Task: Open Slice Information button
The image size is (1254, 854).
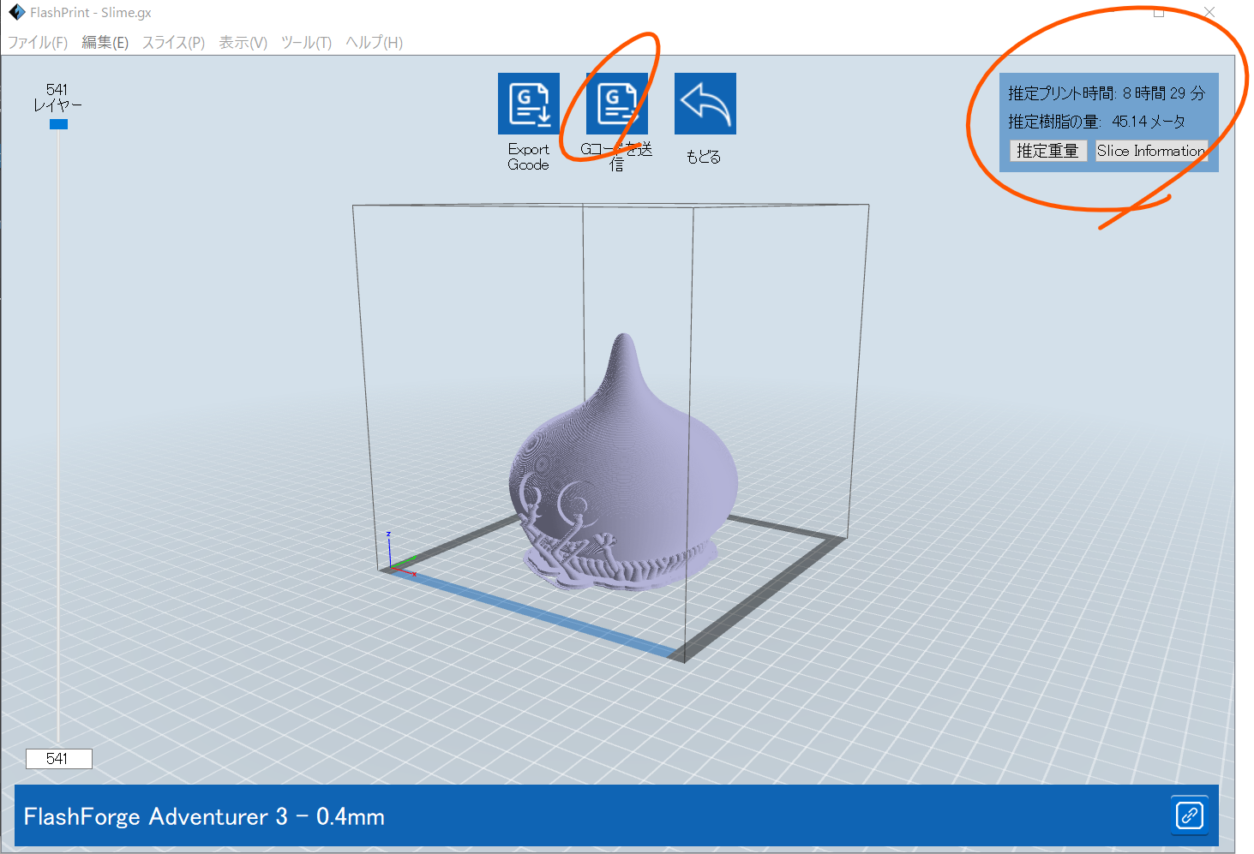Action: click(1151, 151)
